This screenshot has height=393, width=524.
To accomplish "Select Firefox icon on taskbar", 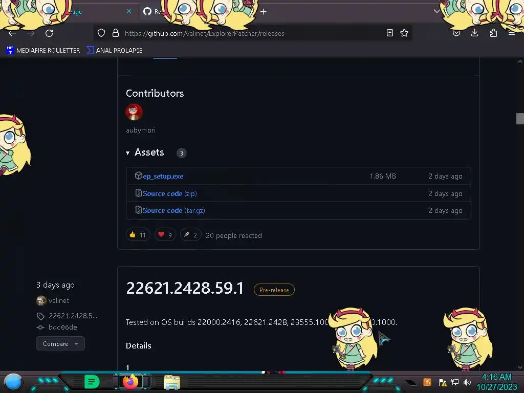I will [130, 381].
